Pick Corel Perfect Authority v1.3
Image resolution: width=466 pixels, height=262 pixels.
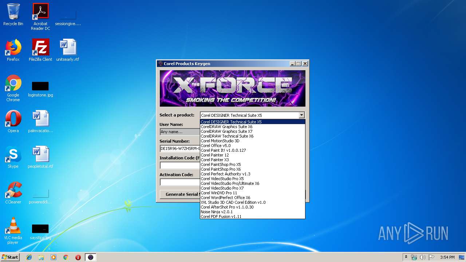(253, 174)
